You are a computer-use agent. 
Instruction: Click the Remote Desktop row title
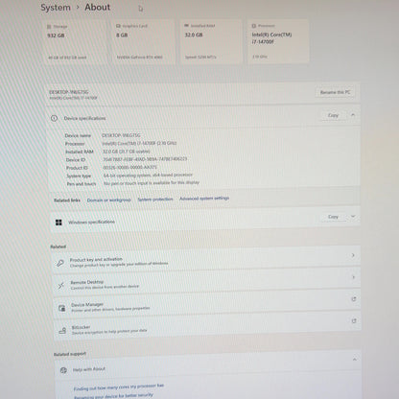tap(87, 282)
